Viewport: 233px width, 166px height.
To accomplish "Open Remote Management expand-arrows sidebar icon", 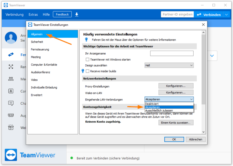I will coord(11,67).
